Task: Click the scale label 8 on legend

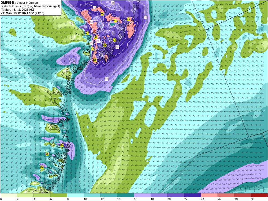Action: click(x=68, y=199)
